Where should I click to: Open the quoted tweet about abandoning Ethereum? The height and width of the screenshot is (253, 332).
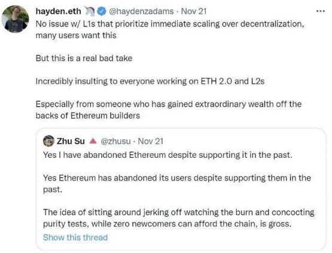tap(181, 189)
